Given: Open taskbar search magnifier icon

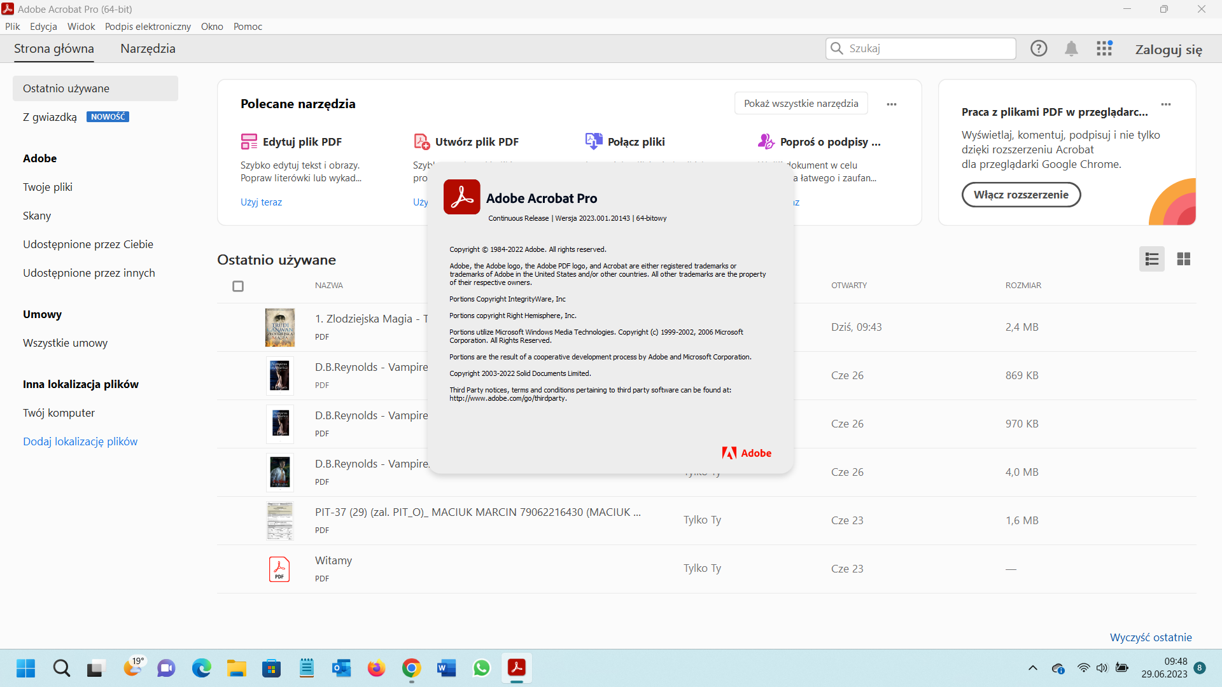Looking at the screenshot, I should pos(62,669).
